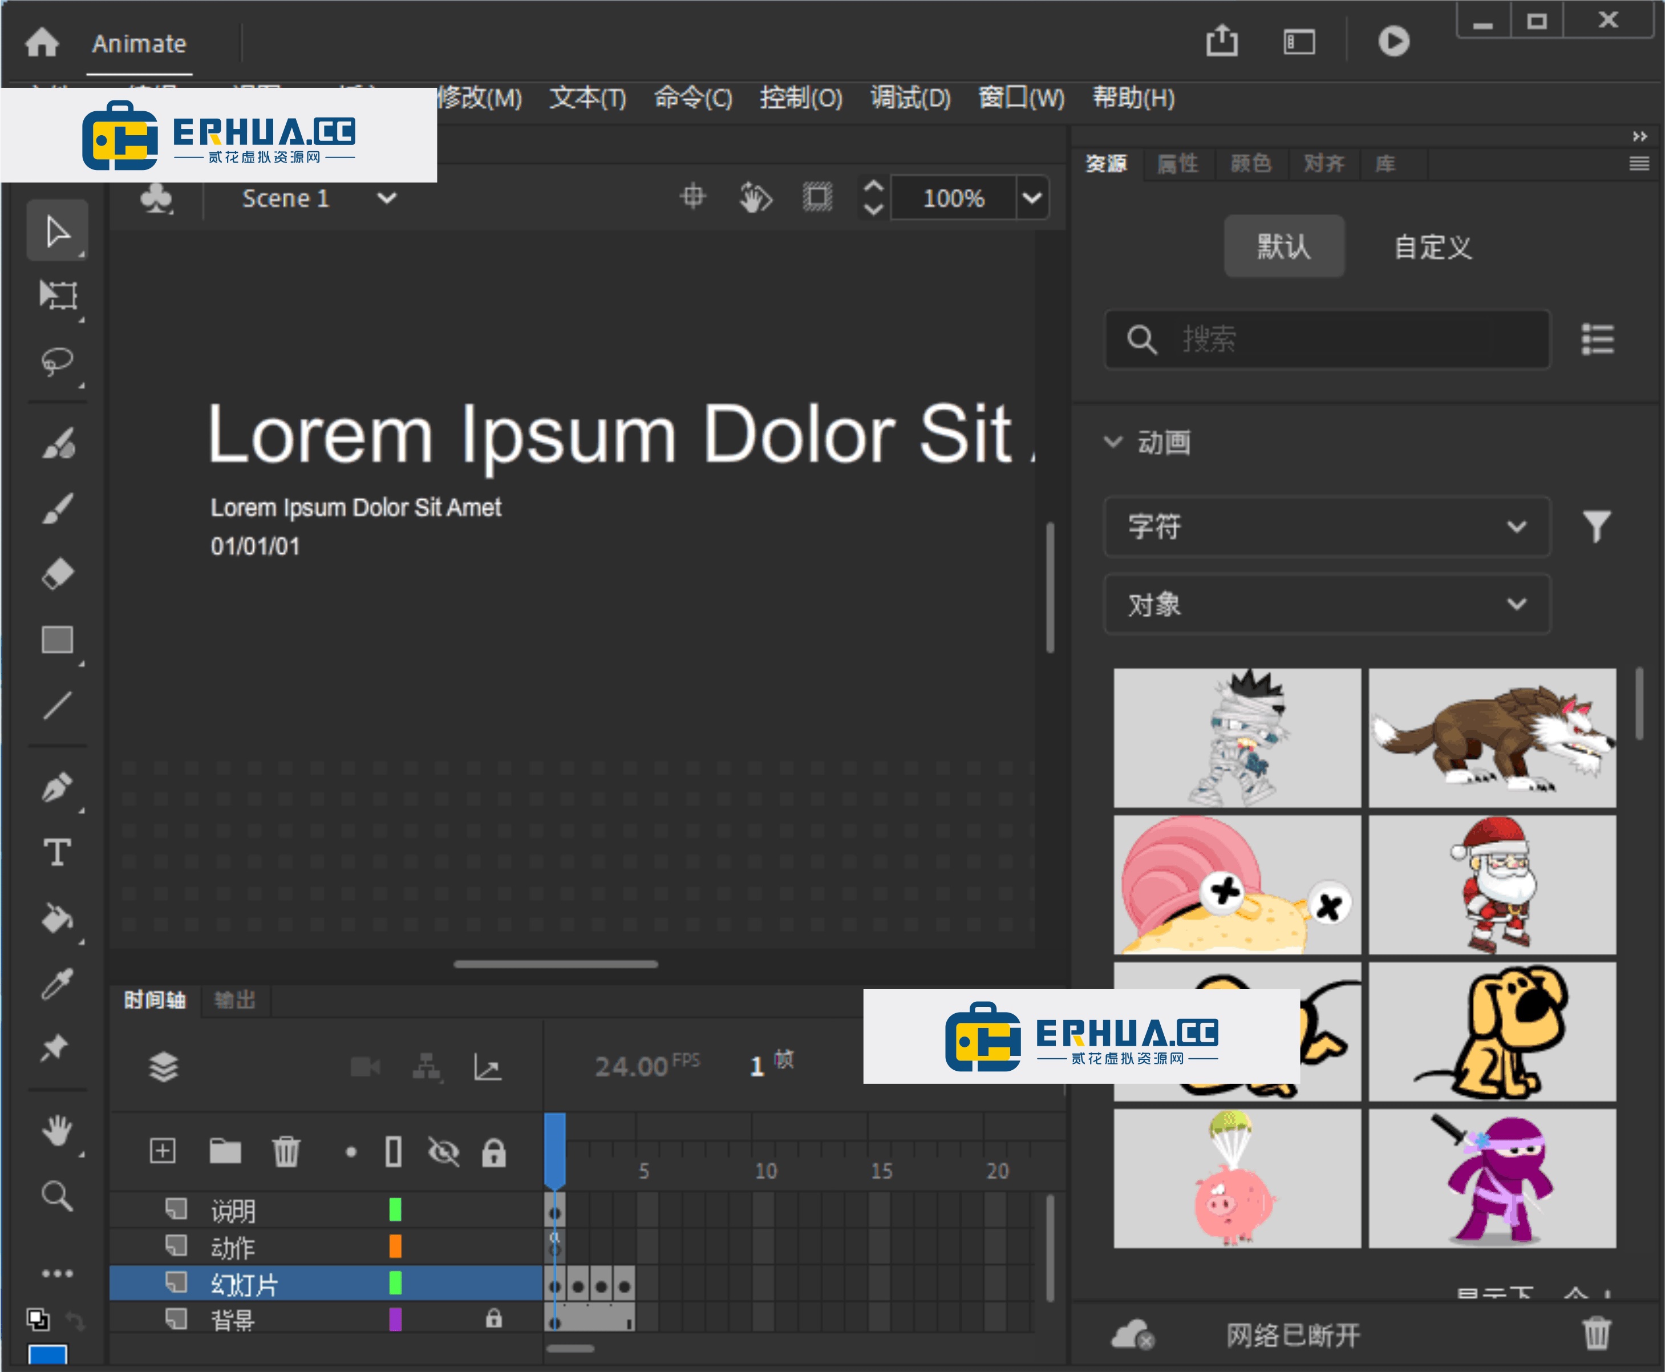1665x1372 pixels.
Task: Toggle clip content outside stage icon
Action: point(817,197)
